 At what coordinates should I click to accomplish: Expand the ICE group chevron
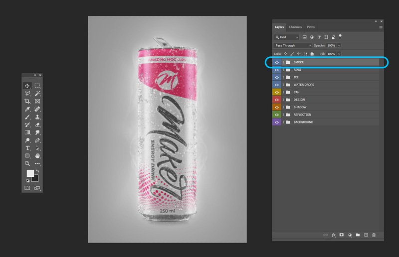coord(283,77)
